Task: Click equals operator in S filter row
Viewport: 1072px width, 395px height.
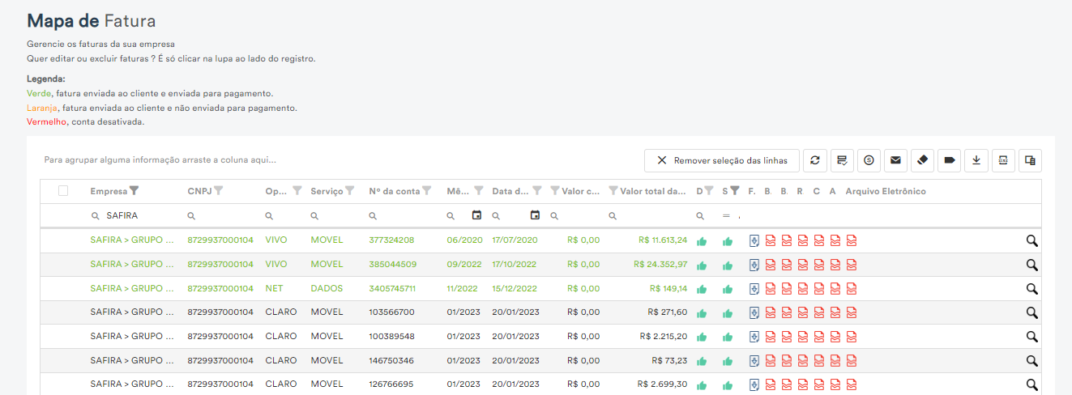Action: [726, 216]
